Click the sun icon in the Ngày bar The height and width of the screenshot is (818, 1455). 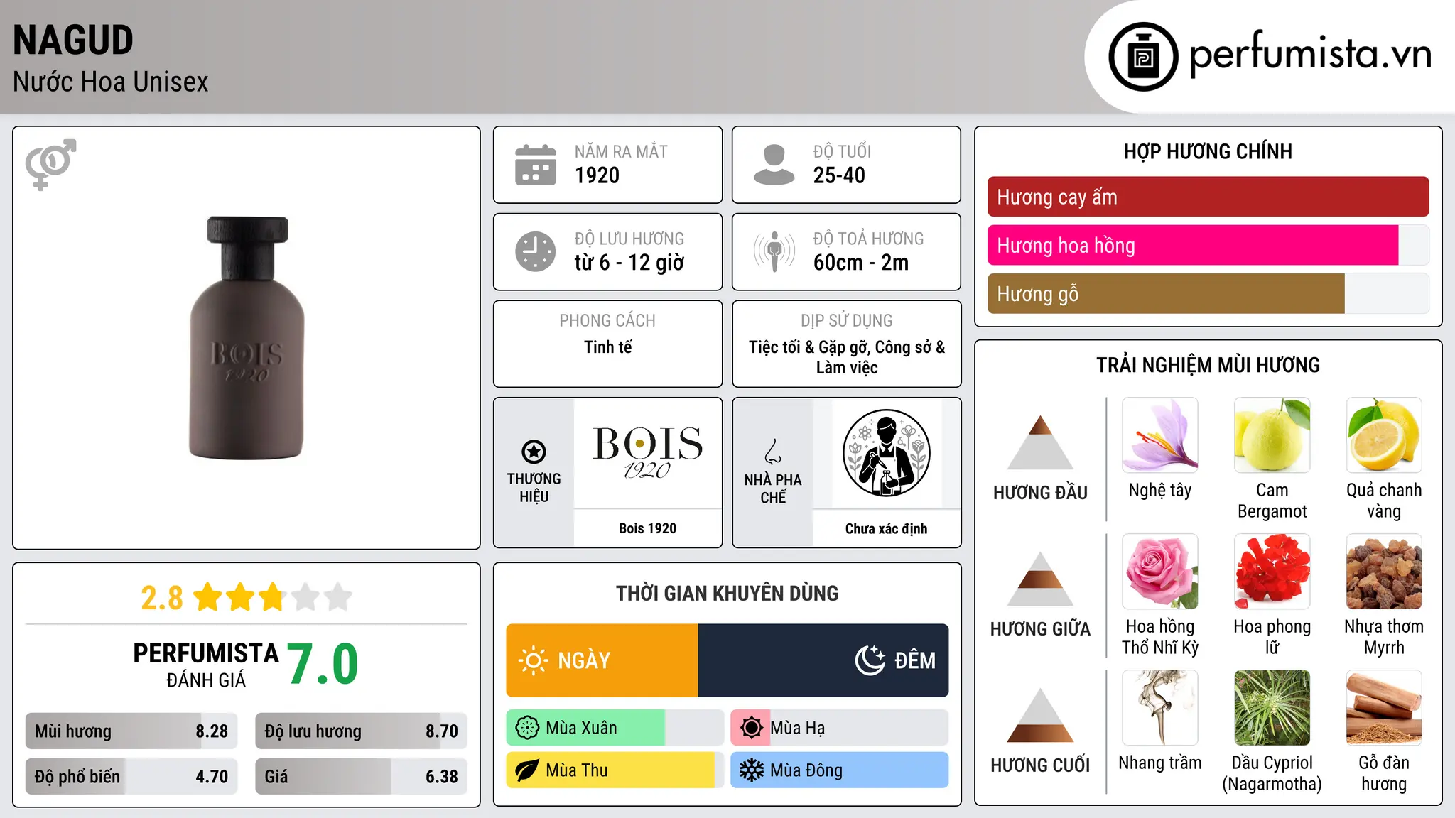point(533,660)
